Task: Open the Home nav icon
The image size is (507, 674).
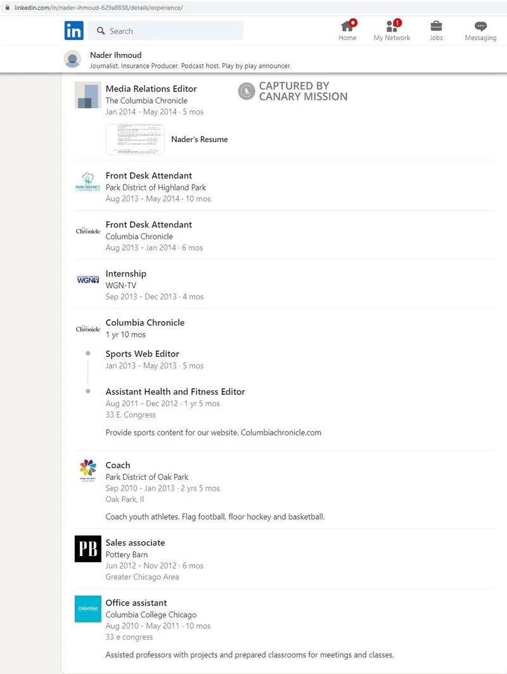Action: (x=347, y=26)
